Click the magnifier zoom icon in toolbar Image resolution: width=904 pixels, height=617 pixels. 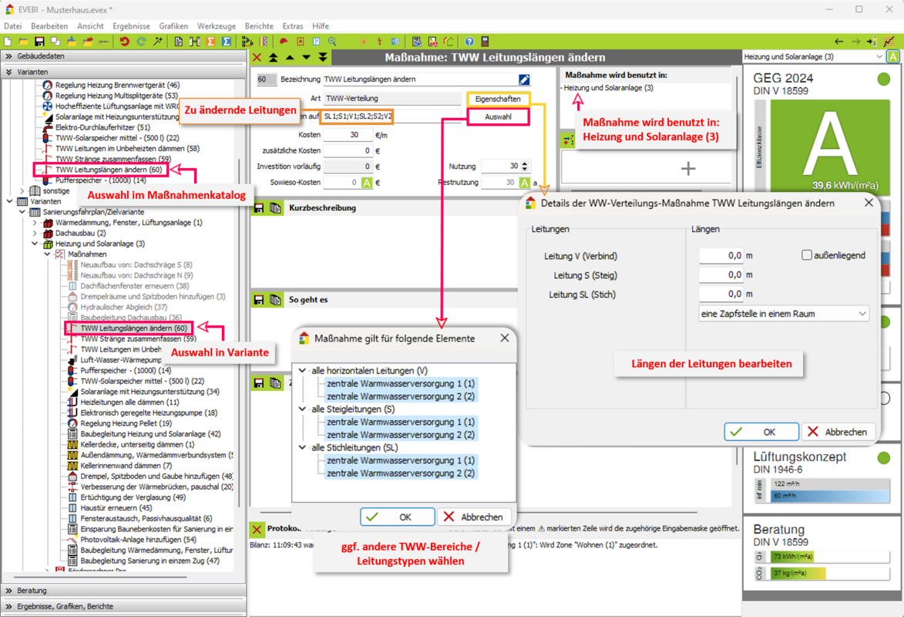[332, 42]
